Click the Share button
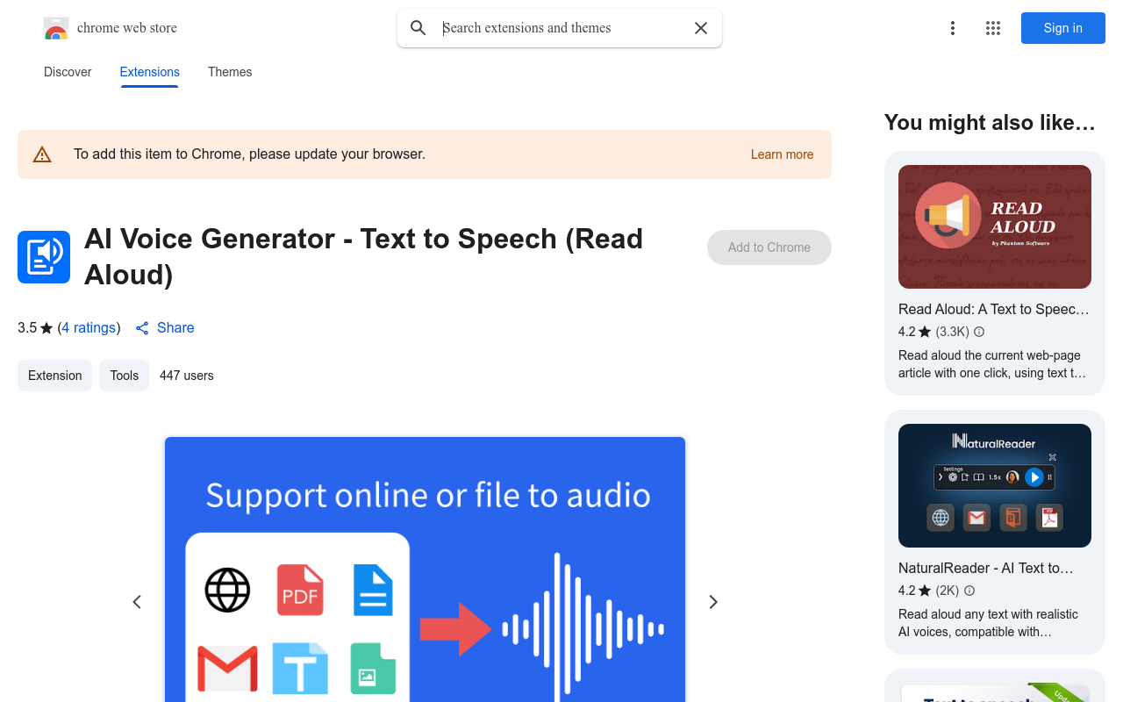 point(165,327)
